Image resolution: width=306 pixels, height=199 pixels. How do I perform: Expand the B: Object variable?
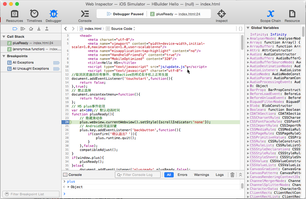click(248, 86)
